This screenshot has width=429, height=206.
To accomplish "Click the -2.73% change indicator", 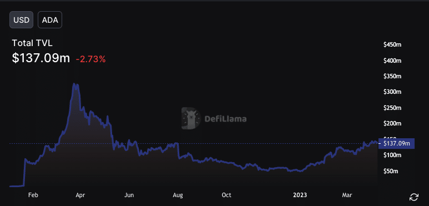I will coord(90,59).
